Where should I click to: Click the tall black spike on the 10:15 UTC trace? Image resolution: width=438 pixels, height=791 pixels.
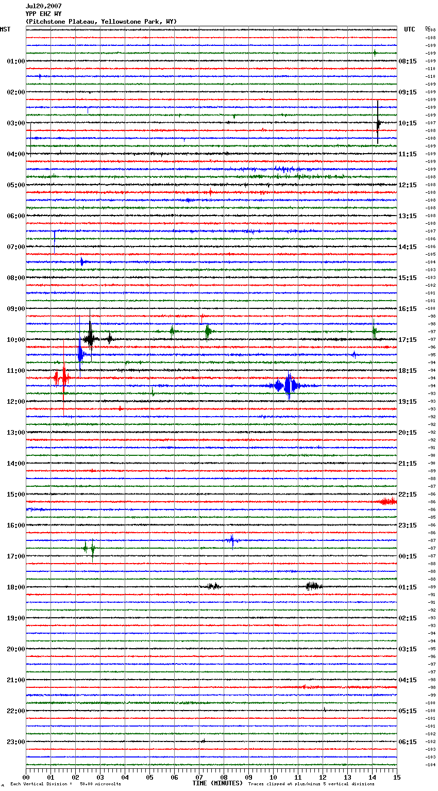click(378, 123)
